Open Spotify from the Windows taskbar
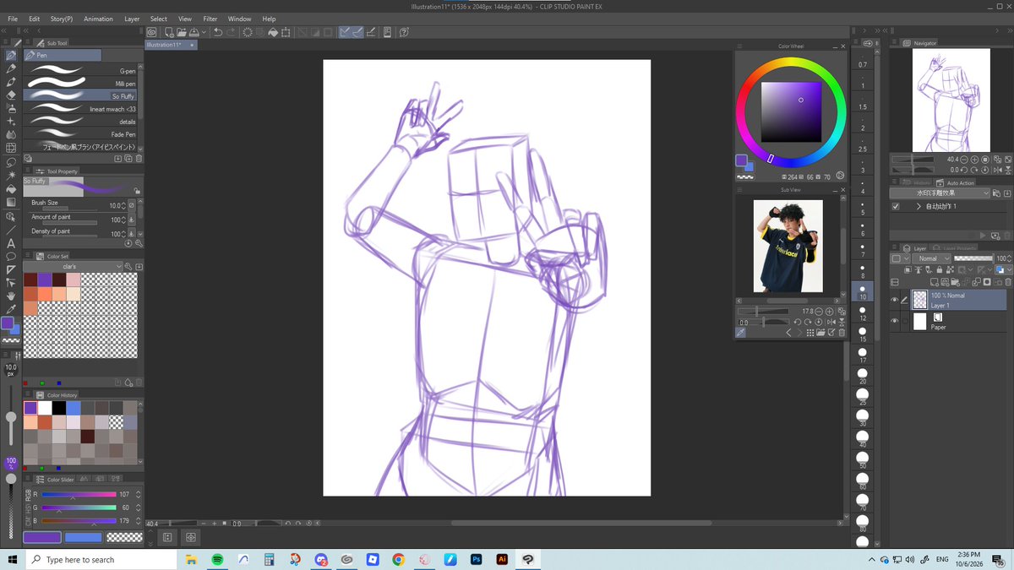The width and height of the screenshot is (1014, 570). point(216,559)
